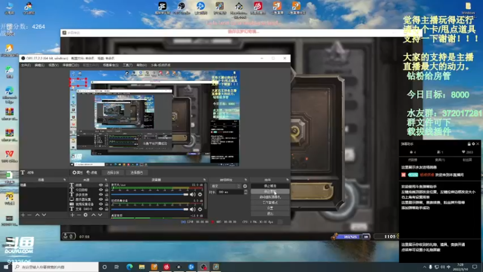483x272 pixels.
Task: Add a new source with the plus icon
Action: click(x=72, y=215)
